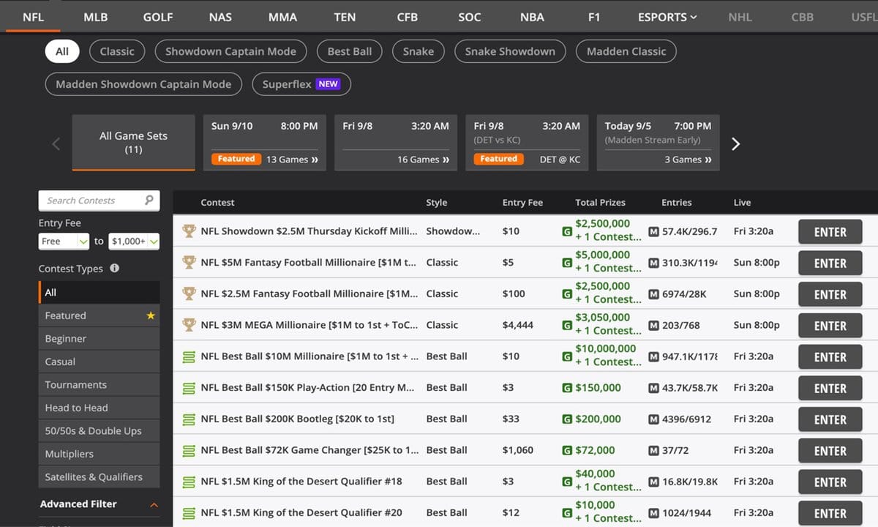Click list icon beside King of the Desert Qualifier #18
Viewport: 878px width, 527px height.
(x=189, y=482)
